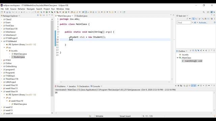Click the Package Explorer scroll-down arrow
This screenshot has width=216, height=121.
(x=52, y=113)
